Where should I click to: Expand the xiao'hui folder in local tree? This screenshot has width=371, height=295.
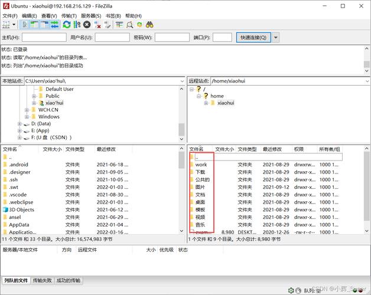click(34, 103)
